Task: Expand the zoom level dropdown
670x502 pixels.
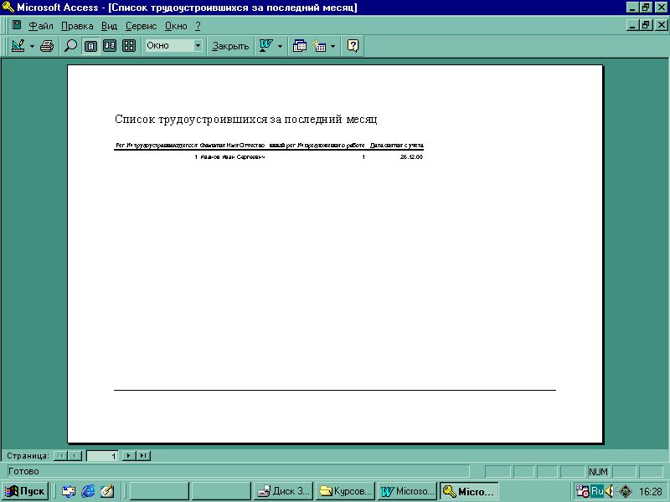Action: 198,46
